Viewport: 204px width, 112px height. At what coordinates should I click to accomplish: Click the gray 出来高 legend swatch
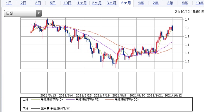35,109
